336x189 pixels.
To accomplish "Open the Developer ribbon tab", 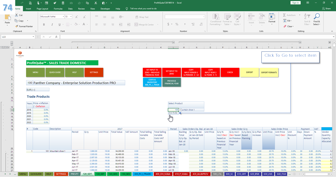I will (x=105, y=9).
